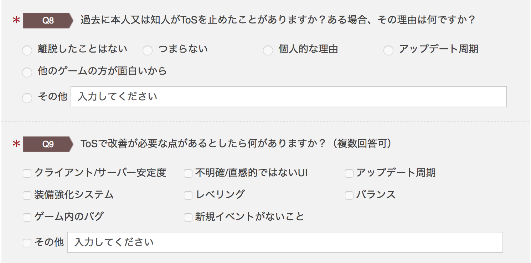Viewport: 531px width, 263px height.
Task: Check クライアント/サーバー安定度 checkbox
Action: [27, 173]
